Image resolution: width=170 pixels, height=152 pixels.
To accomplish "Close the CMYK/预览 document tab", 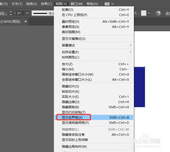I will [x=26, y=21].
